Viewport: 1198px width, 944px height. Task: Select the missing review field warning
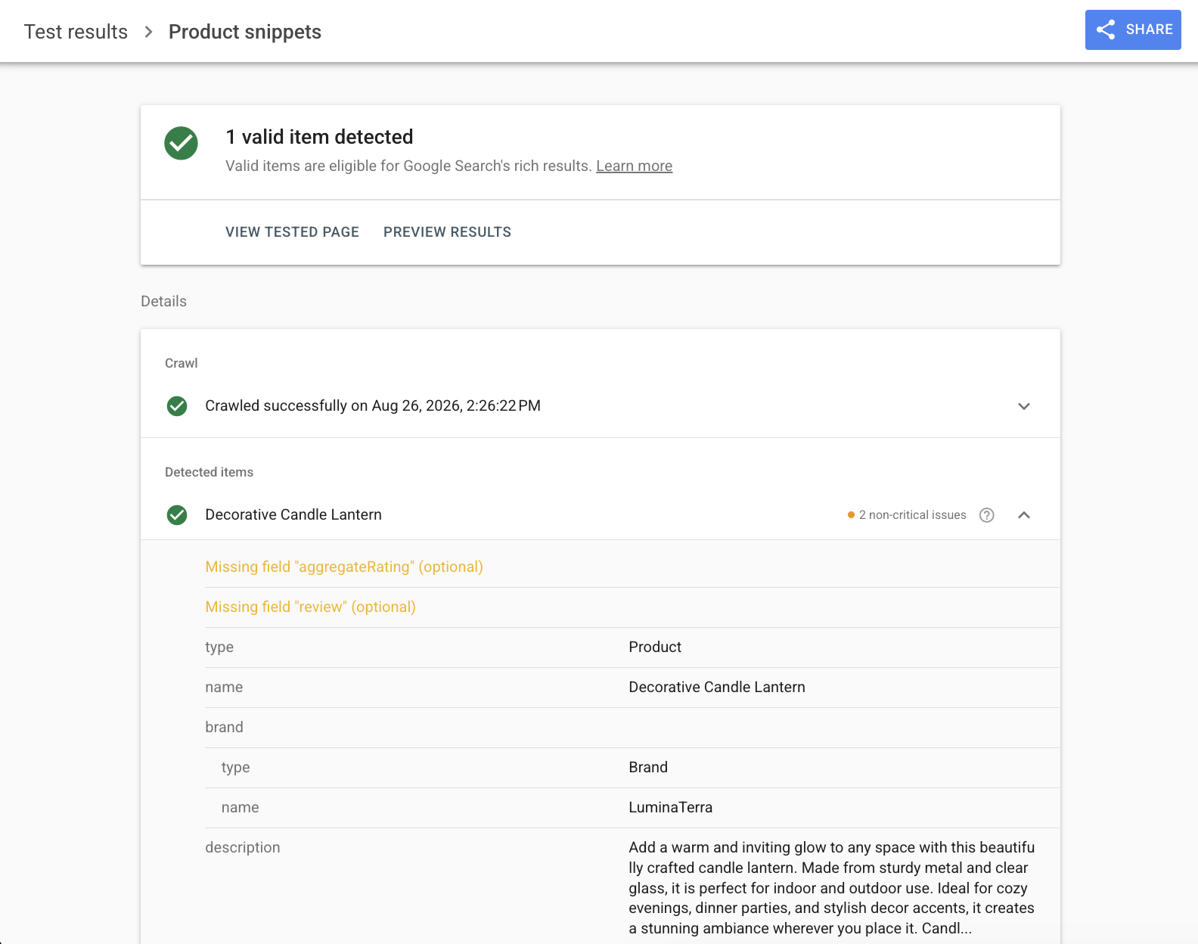pos(310,607)
